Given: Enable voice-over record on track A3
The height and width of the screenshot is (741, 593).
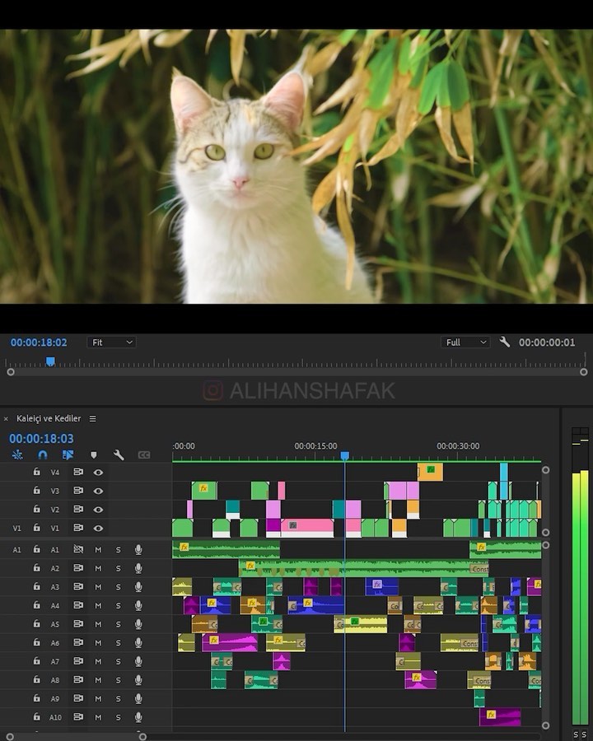Looking at the screenshot, I should tap(138, 587).
